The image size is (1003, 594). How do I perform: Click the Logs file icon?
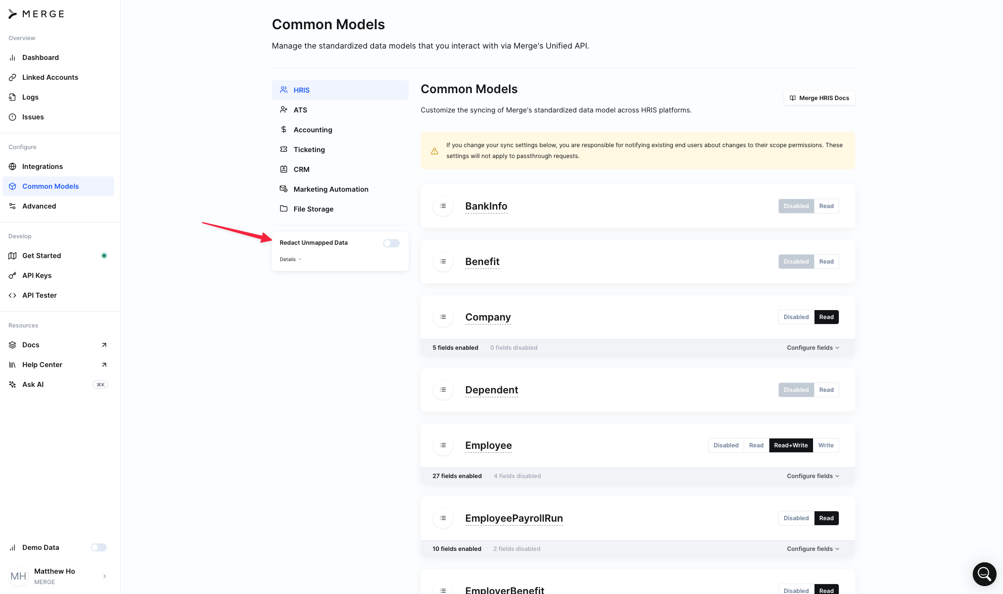pos(12,97)
